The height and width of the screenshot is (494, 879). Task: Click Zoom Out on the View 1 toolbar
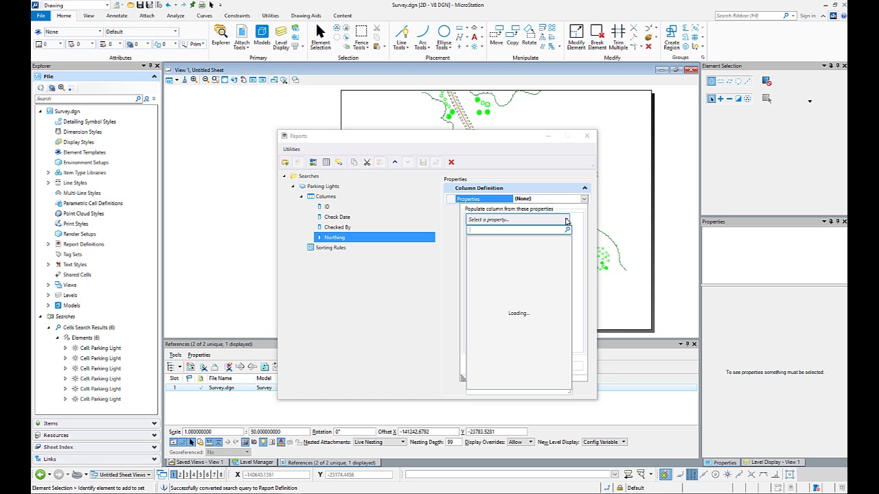(205, 80)
